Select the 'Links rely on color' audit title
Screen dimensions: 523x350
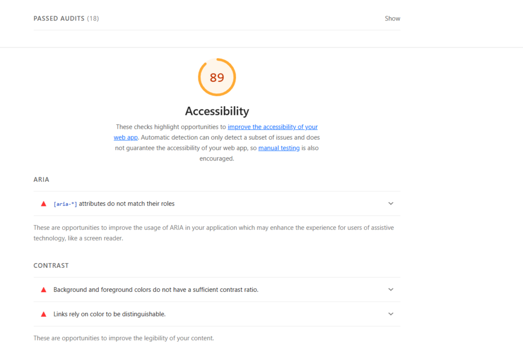[x=109, y=314]
